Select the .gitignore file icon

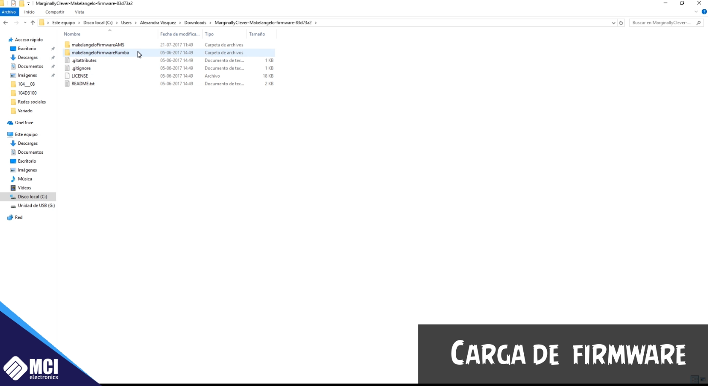pyautogui.click(x=67, y=68)
